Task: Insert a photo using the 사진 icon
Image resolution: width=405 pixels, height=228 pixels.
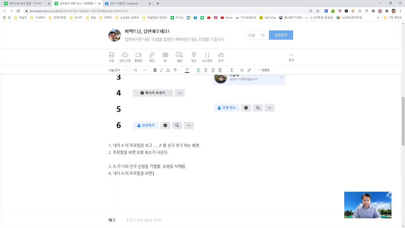Action: [111, 57]
